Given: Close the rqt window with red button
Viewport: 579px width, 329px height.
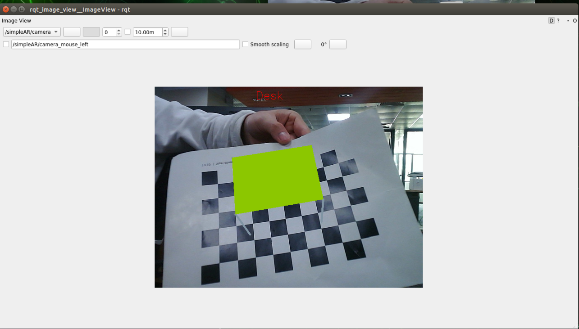Looking at the screenshot, I should tap(6, 9).
